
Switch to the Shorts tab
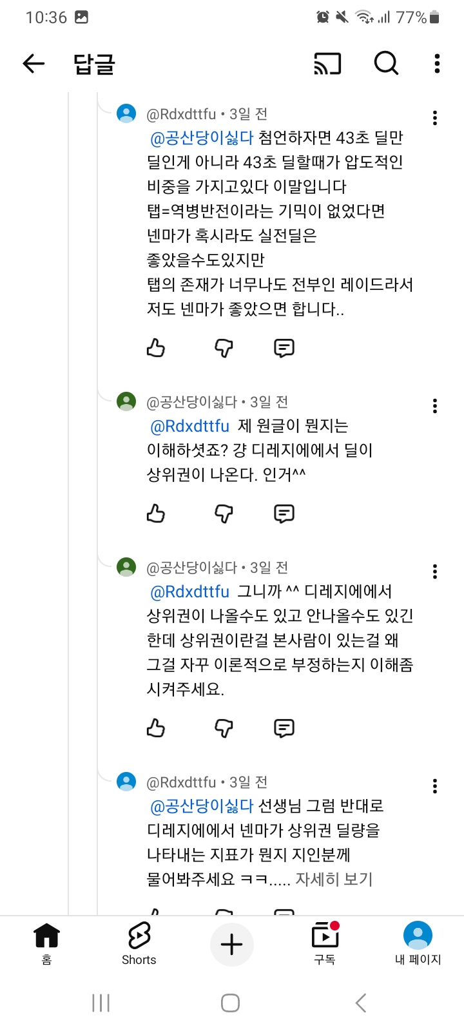[139, 943]
